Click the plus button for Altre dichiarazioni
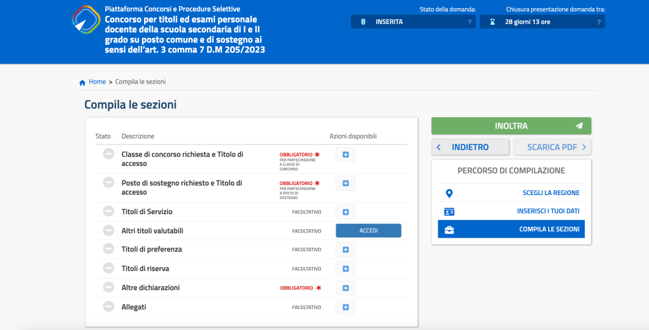 [346, 288]
